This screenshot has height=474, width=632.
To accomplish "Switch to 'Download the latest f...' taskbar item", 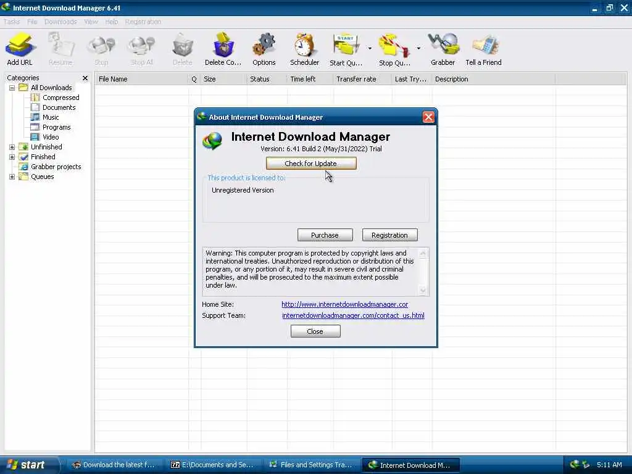I will tap(114, 465).
